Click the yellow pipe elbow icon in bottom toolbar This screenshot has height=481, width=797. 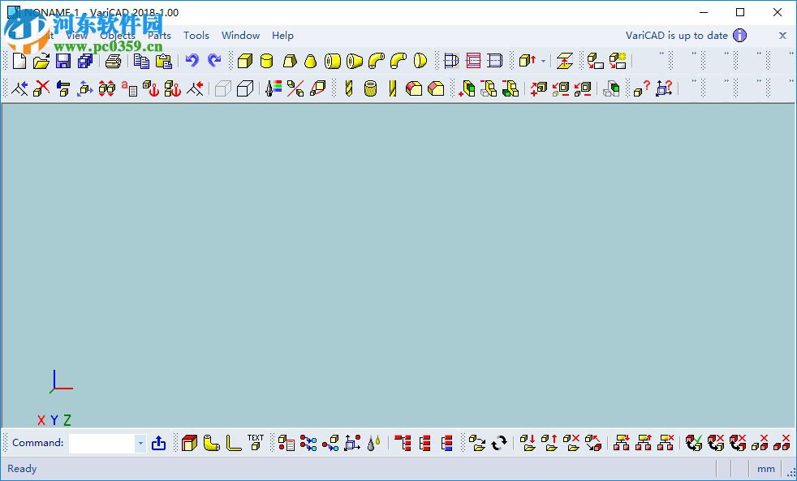click(212, 443)
